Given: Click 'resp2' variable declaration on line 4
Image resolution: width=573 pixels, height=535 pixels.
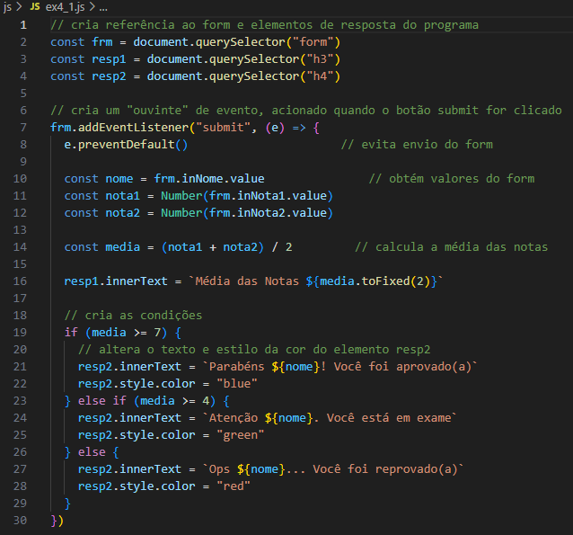Looking at the screenshot, I should (x=109, y=76).
